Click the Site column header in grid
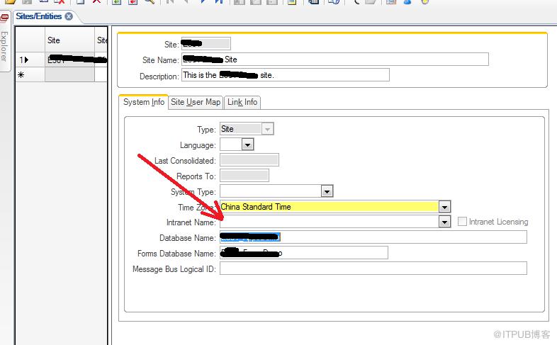 pyautogui.click(x=69, y=40)
